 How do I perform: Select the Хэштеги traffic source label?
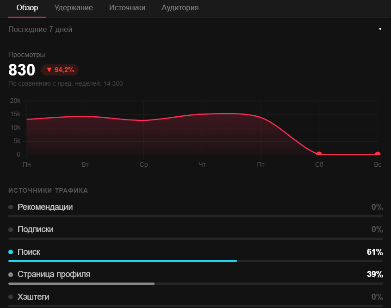(33, 297)
